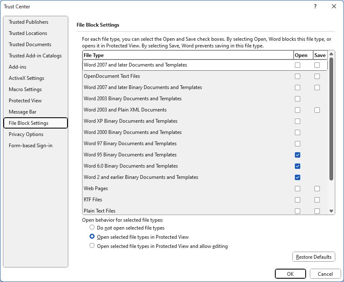Click the Restore Defaults button
Screen dimensions: 344x282
tap(314, 257)
